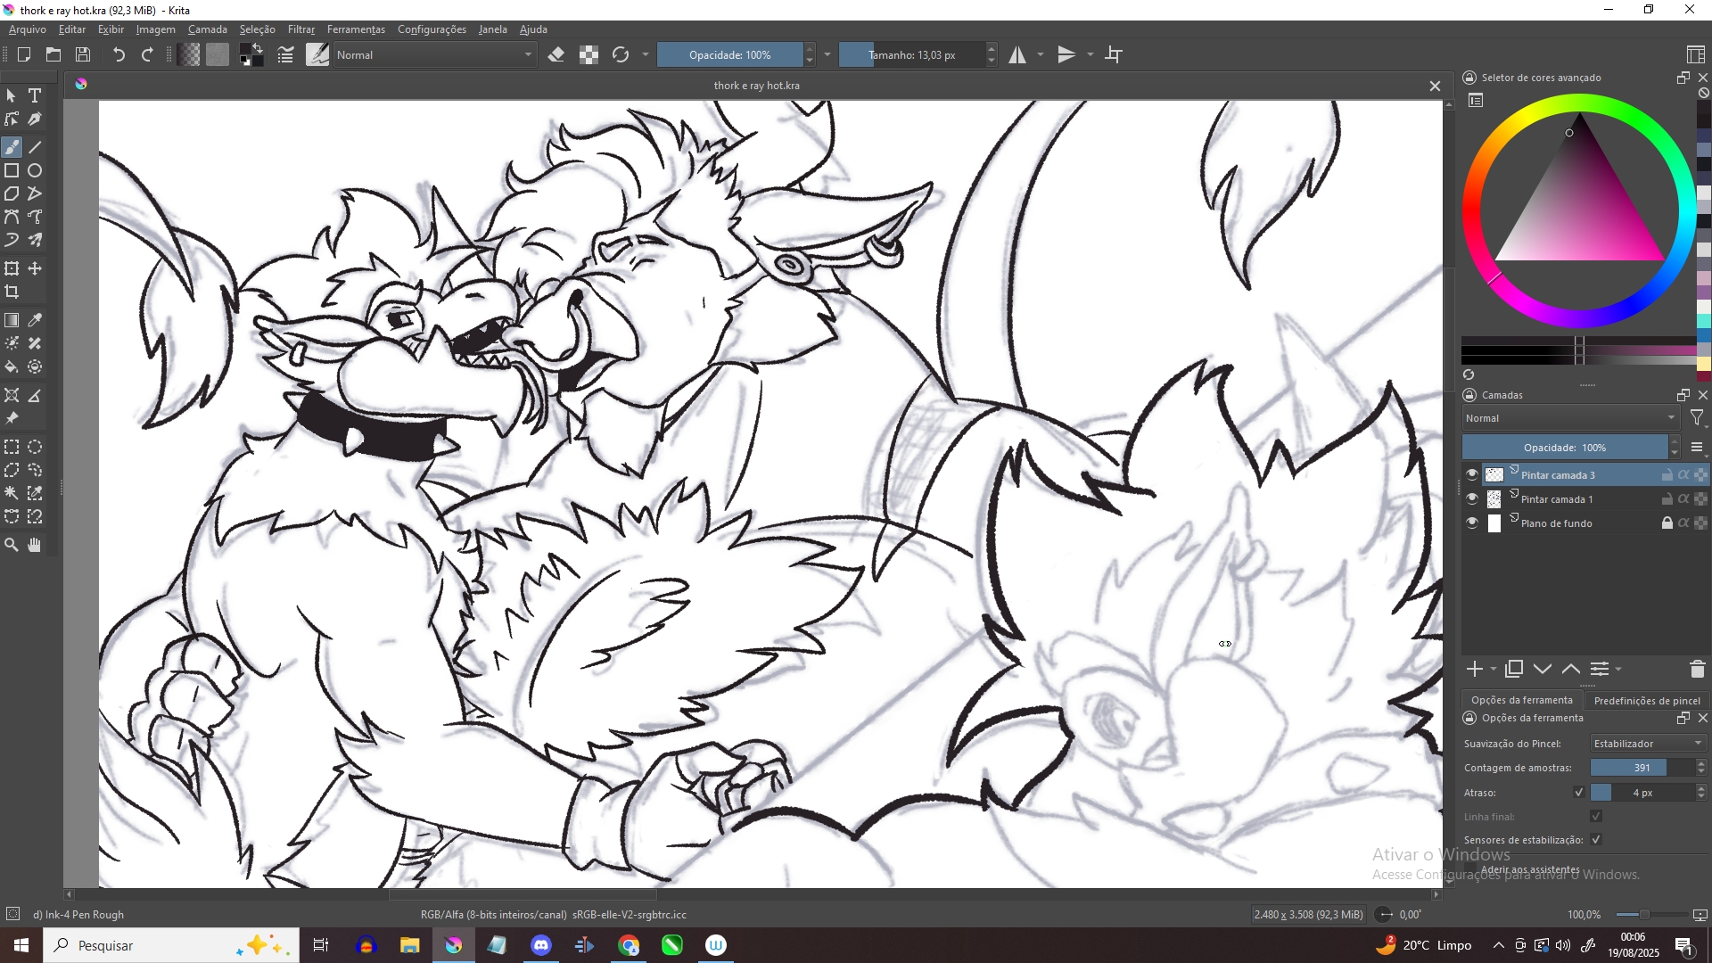Toggle eraser mode in toolbar
The width and height of the screenshot is (1712, 963).
[556, 55]
